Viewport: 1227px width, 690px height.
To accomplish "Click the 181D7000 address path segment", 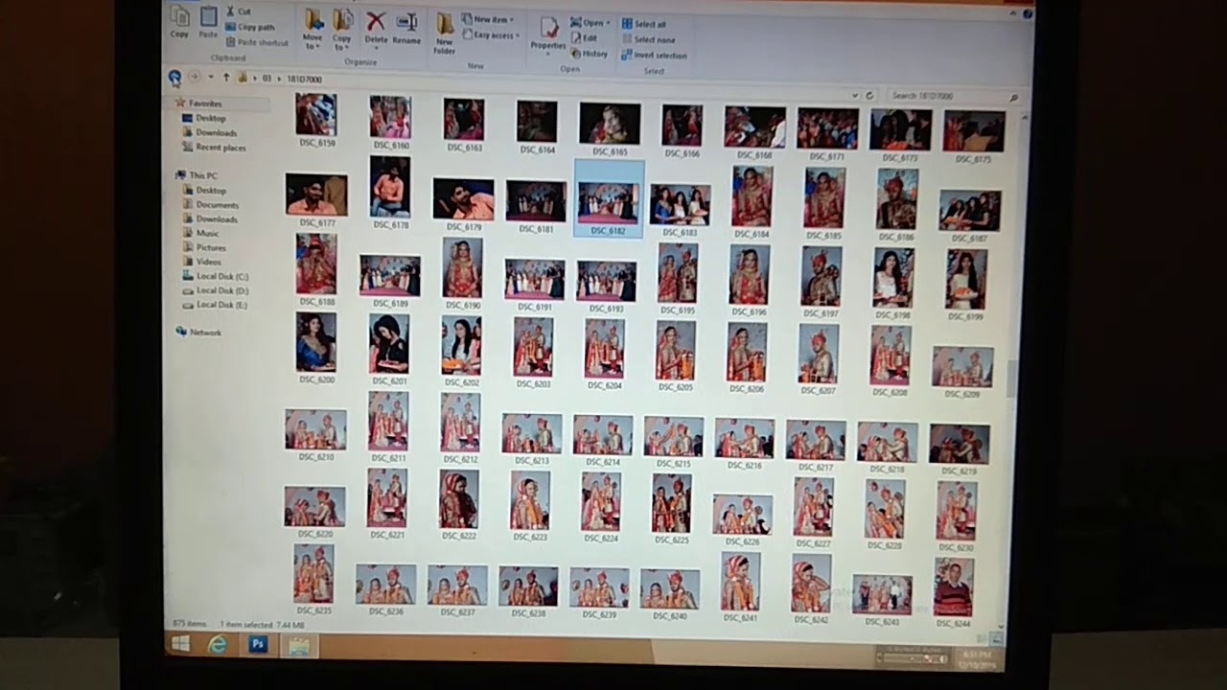I will coord(305,79).
